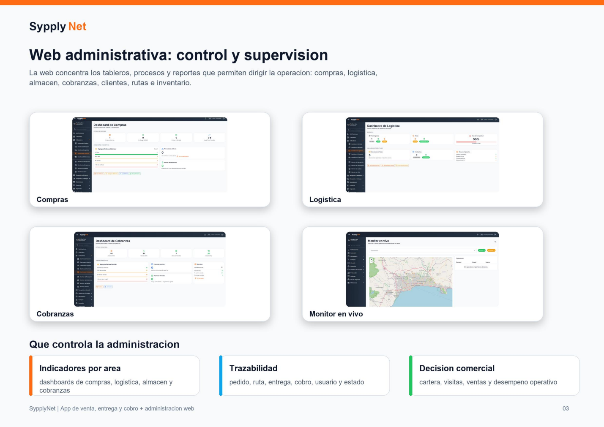Click the footer text 'SypplyNet | App de venta'
Screen dimensions: 604x427
click(112, 409)
